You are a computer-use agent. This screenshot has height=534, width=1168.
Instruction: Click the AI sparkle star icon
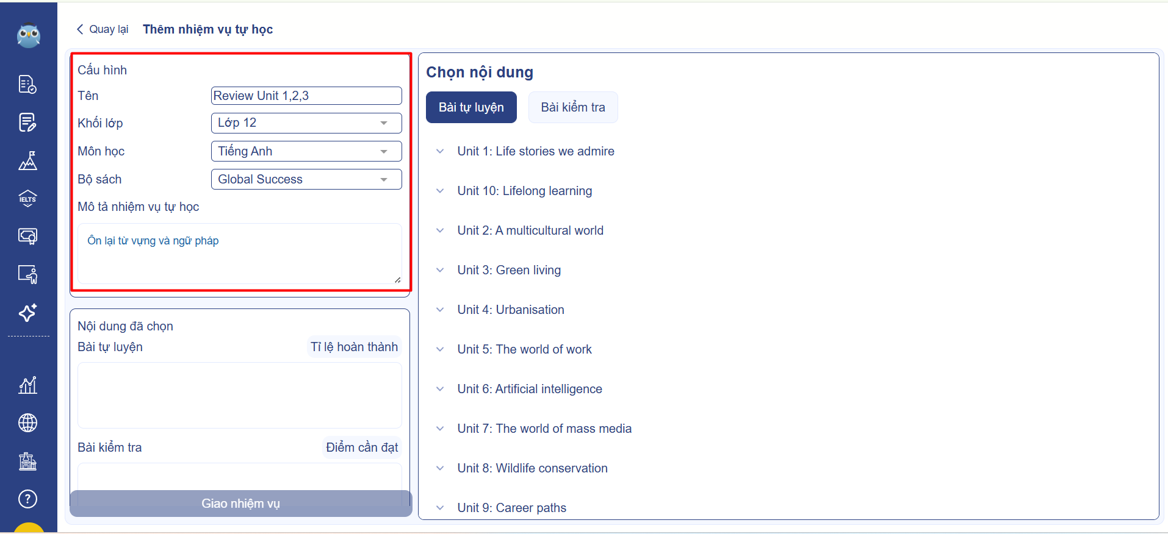click(27, 313)
